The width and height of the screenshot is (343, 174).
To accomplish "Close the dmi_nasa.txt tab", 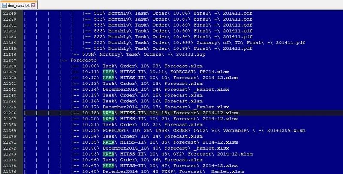I will 33,5.
